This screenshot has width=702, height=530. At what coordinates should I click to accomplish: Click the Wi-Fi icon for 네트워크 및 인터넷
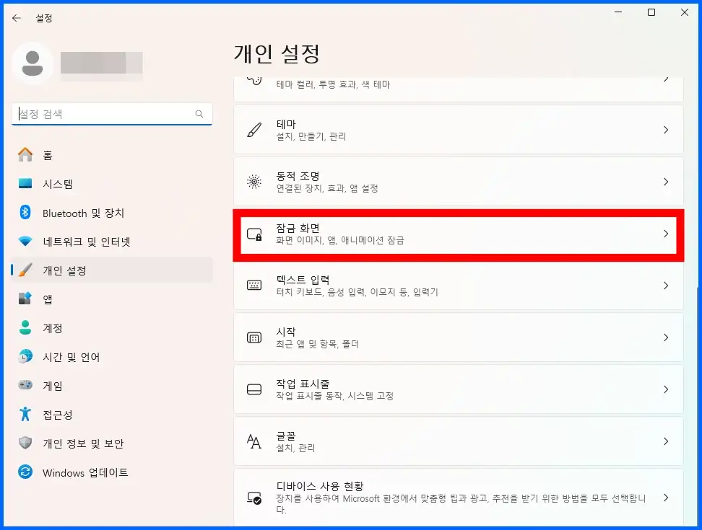point(25,242)
